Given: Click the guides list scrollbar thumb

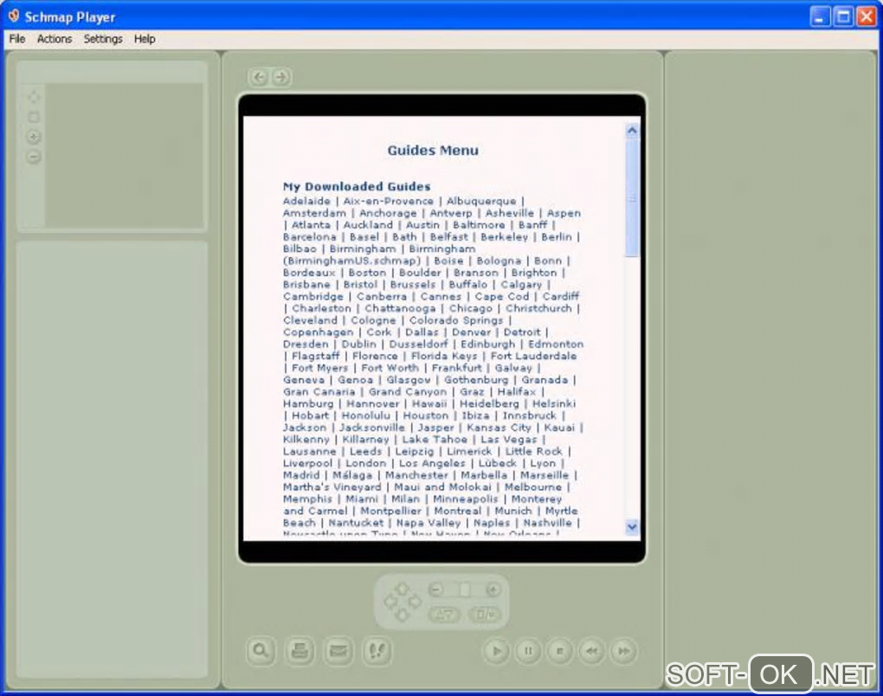Looking at the screenshot, I should coord(632,198).
